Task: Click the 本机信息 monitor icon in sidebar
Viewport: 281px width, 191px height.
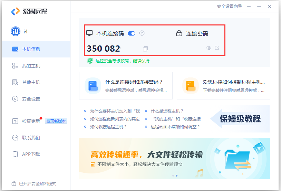Action: point(15,49)
